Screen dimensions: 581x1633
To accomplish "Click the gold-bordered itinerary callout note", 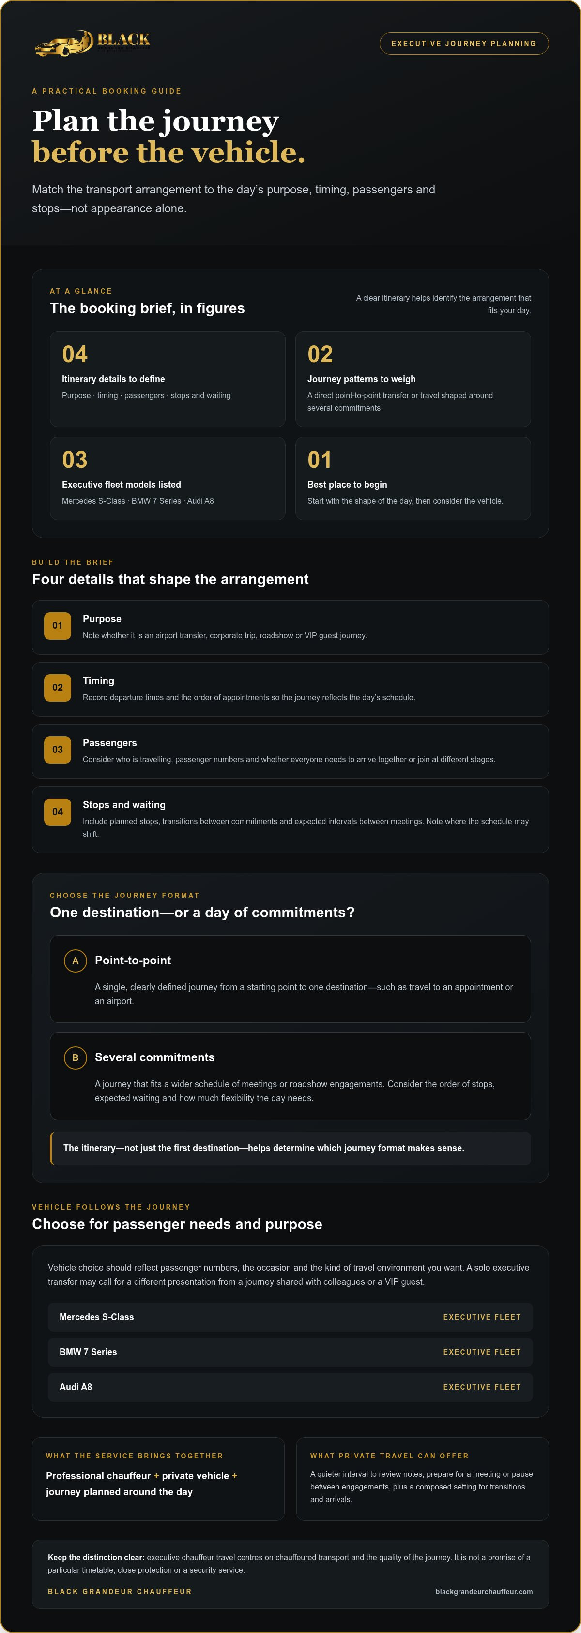I will [290, 1148].
